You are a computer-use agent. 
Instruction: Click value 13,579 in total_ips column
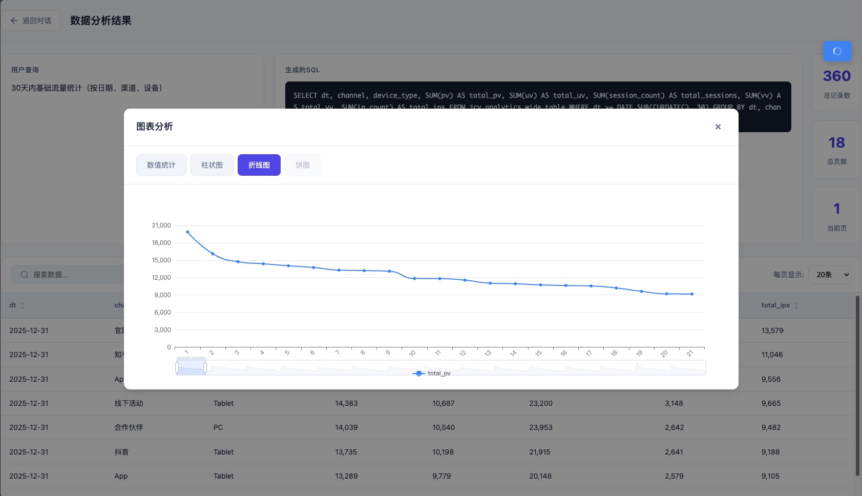tap(772, 330)
